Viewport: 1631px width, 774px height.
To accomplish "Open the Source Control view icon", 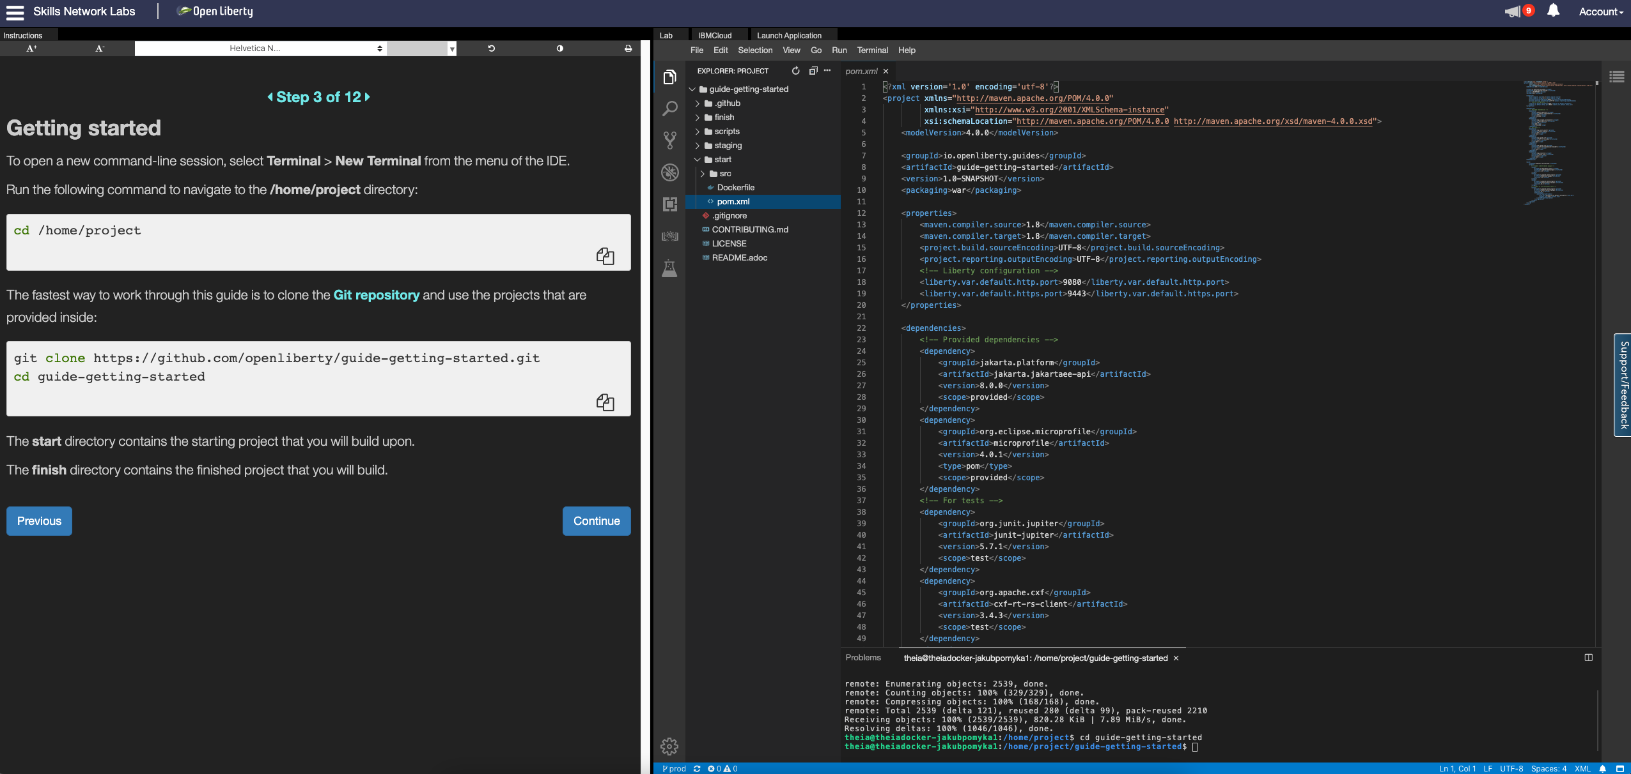I will point(669,140).
